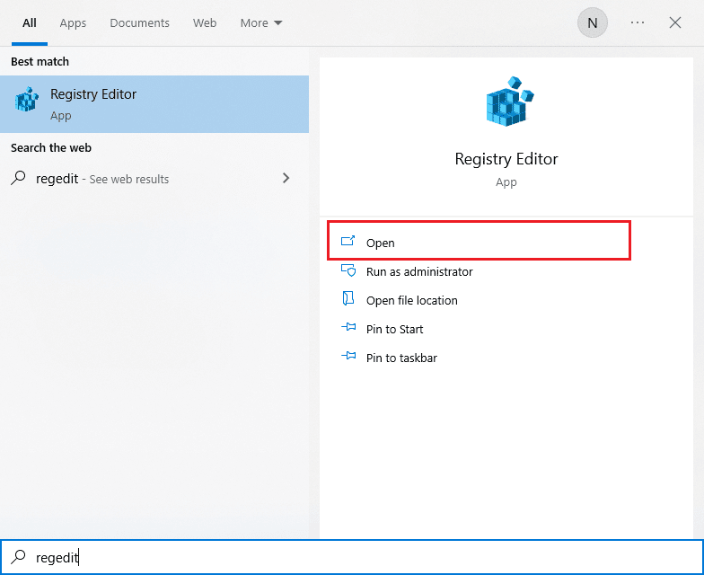This screenshot has height=575, width=704.
Task: Open Registry Editor with Open action
Action: [x=479, y=243]
